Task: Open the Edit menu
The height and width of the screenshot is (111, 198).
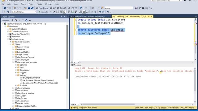Action: click(9, 4)
